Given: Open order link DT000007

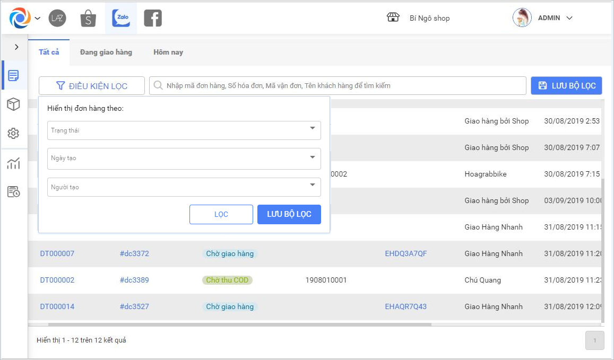Looking at the screenshot, I should click(x=57, y=253).
